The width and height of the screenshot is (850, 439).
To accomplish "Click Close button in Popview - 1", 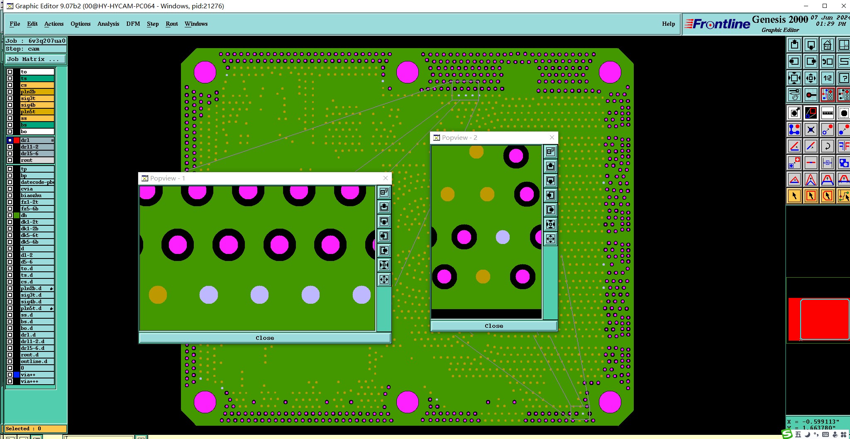I will pyautogui.click(x=265, y=338).
